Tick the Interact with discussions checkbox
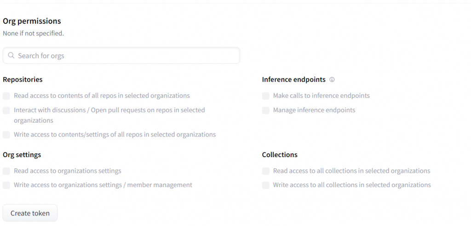The height and width of the screenshot is (226, 471). click(6, 110)
